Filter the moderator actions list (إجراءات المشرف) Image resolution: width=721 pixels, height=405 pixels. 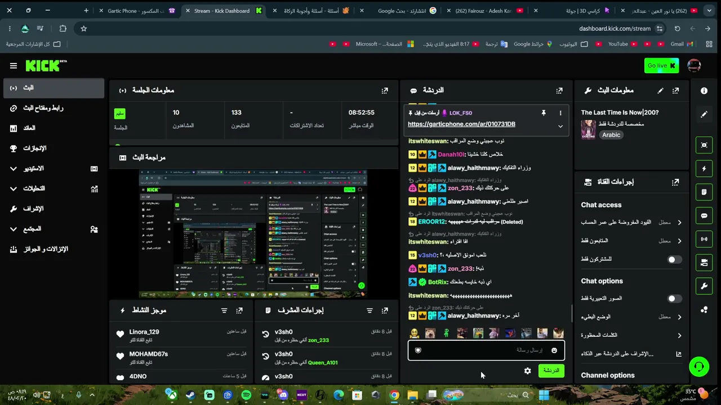coord(370,310)
